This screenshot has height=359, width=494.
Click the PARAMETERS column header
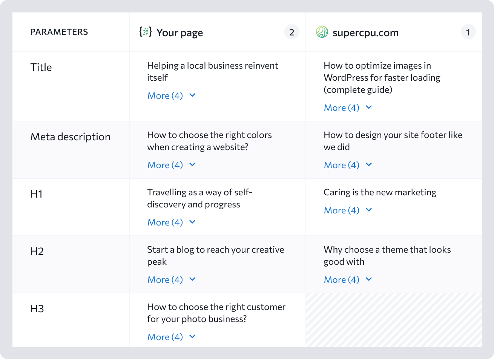[x=59, y=32]
